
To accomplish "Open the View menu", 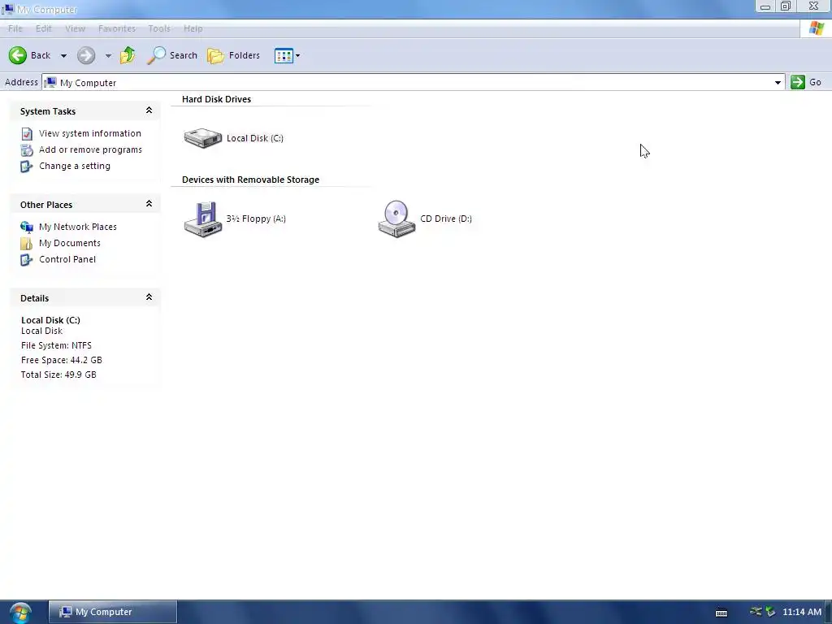I will pyautogui.click(x=75, y=28).
